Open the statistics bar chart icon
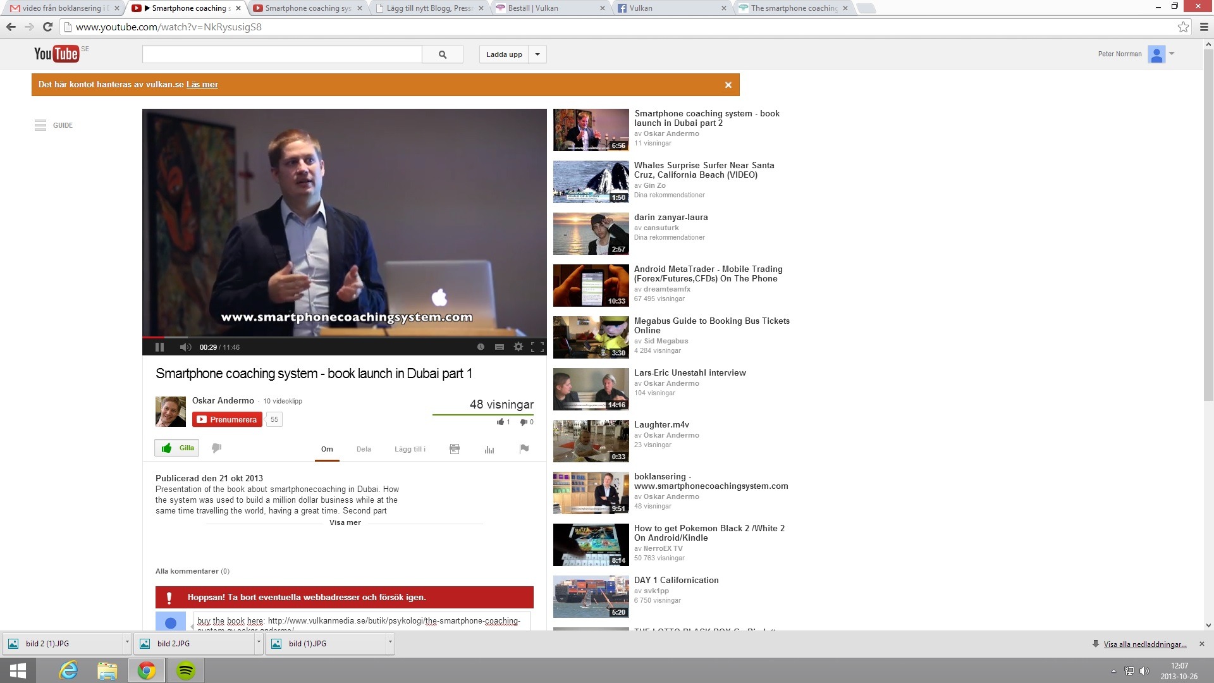This screenshot has height=683, width=1214. click(489, 449)
